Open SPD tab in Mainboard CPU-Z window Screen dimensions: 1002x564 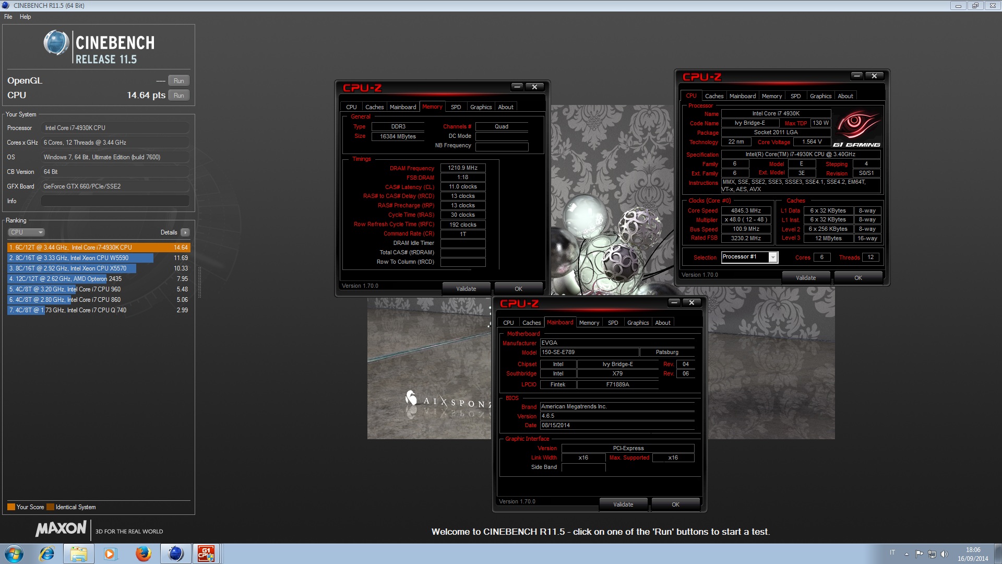coord(613,323)
